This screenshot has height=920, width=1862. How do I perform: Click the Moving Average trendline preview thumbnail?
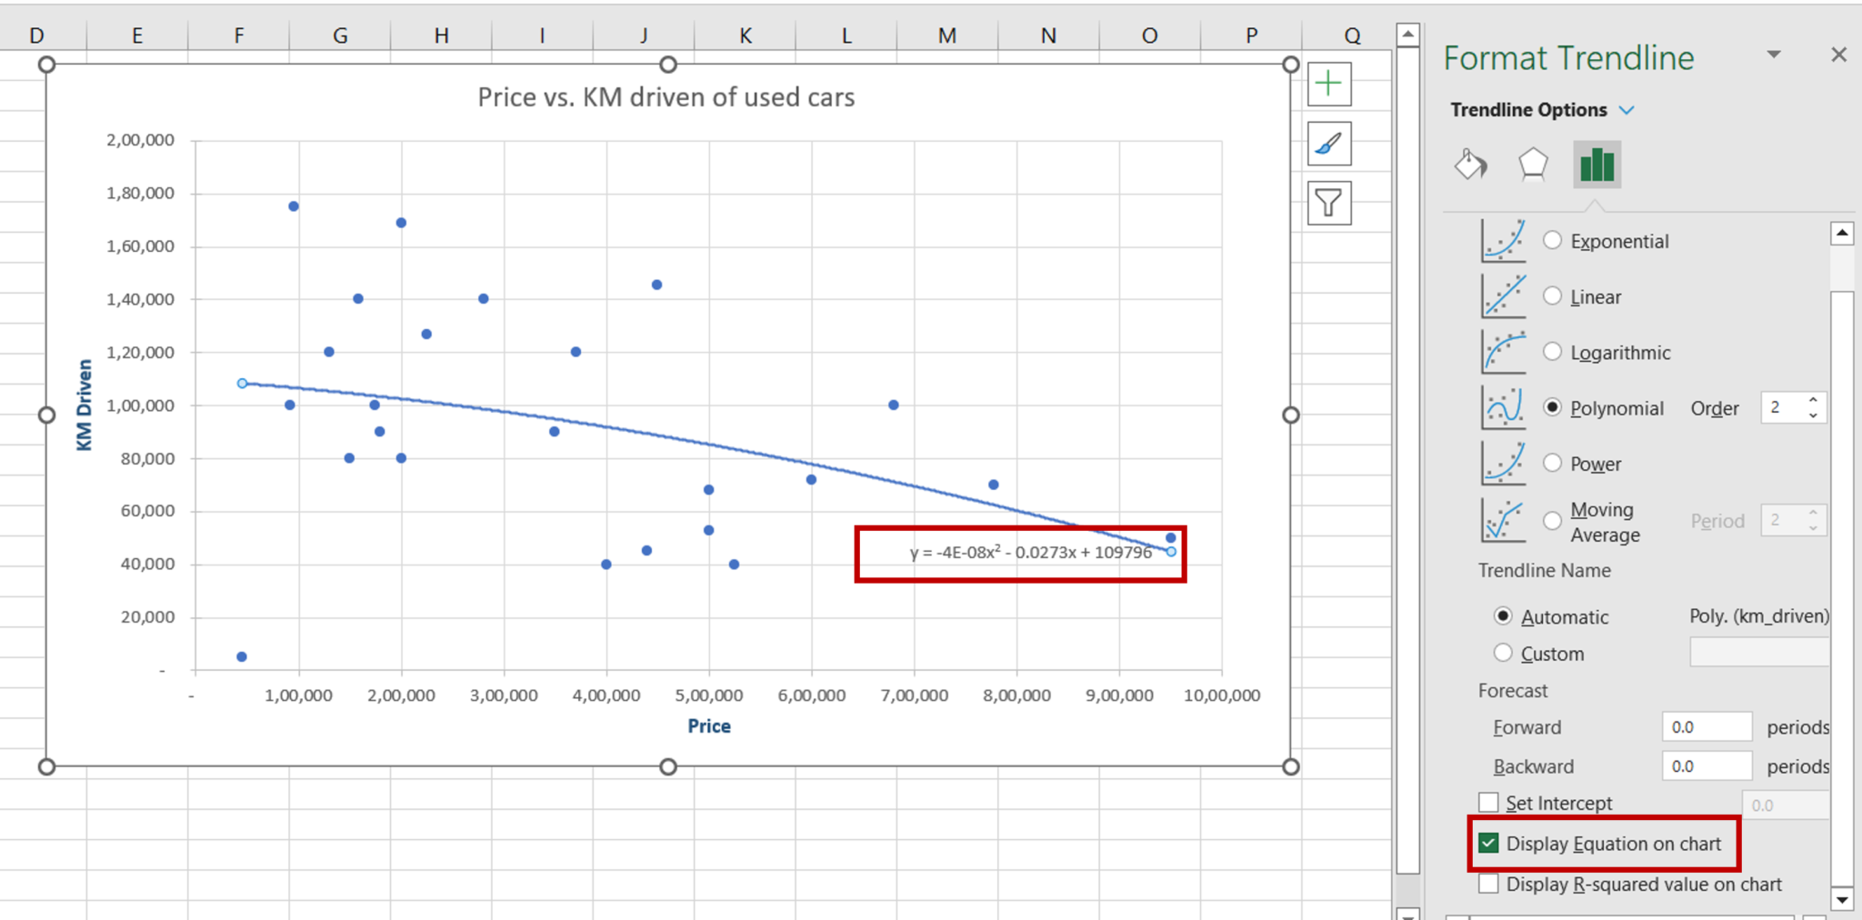tap(1503, 521)
